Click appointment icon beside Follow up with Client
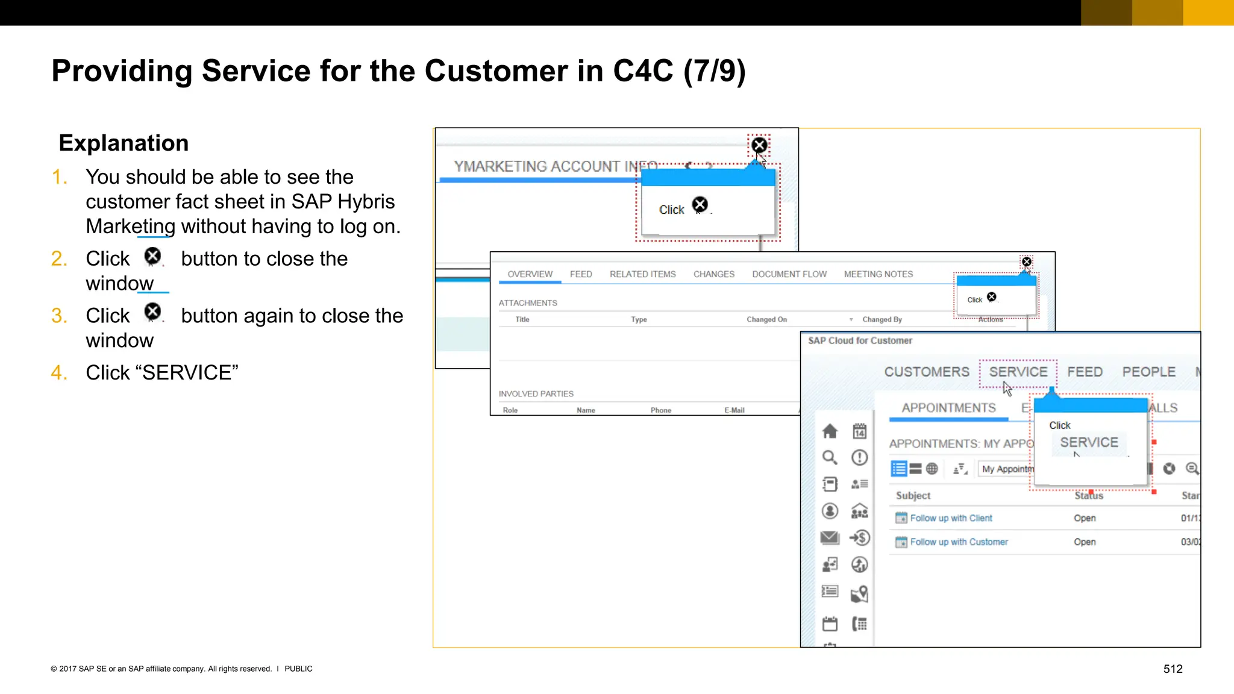 click(901, 518)
